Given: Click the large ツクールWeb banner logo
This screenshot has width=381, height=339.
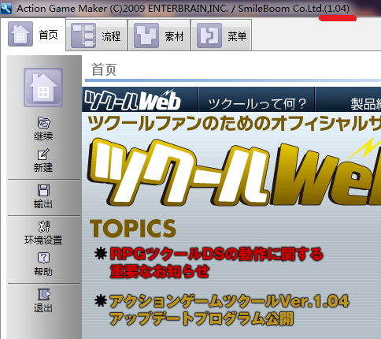Looking at the screenshot, I should pos(234,171).
